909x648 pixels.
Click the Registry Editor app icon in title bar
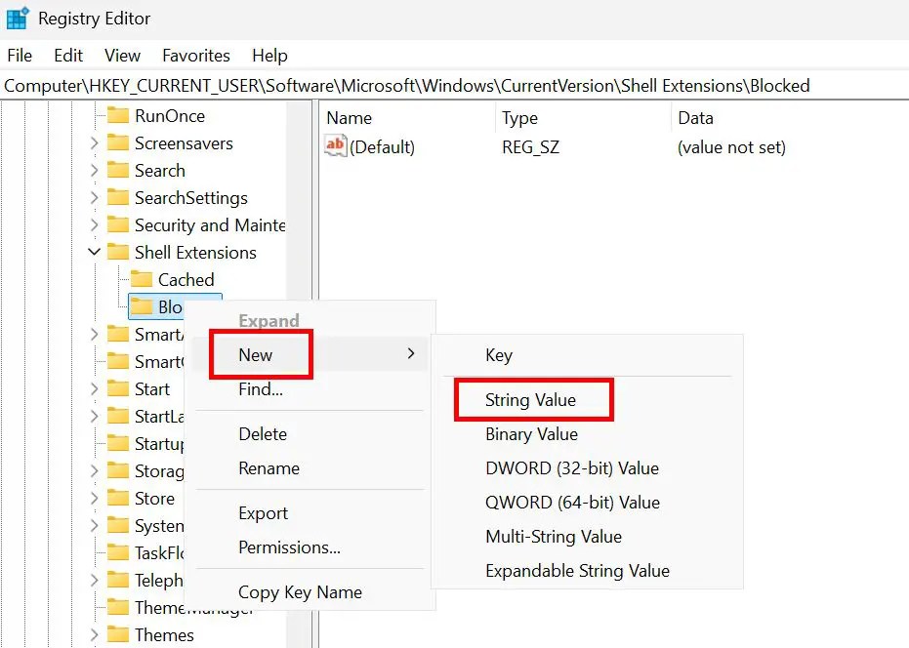tap(18, 18)
